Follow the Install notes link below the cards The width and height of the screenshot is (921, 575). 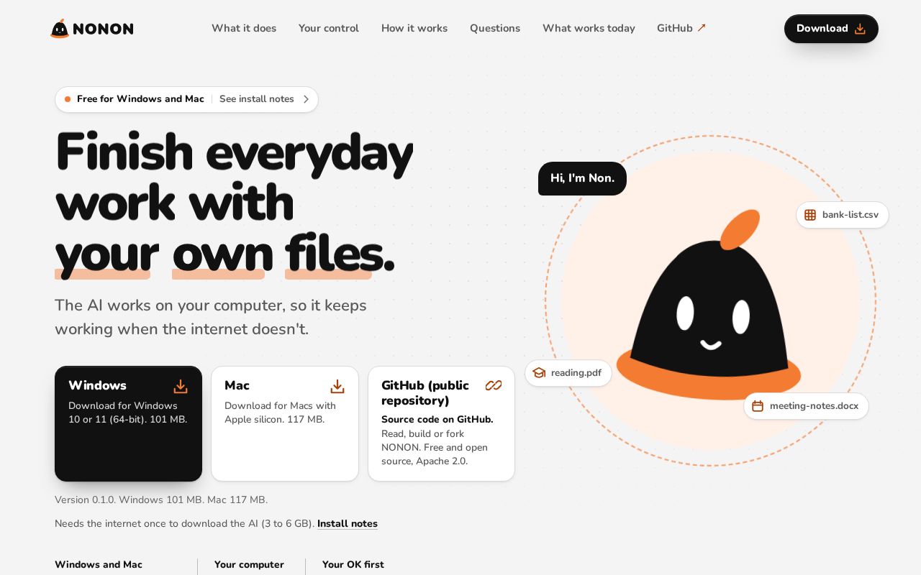pos(348,524)
